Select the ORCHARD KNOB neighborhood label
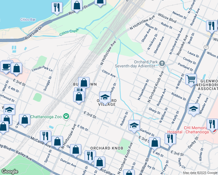 tap(107, 148)
